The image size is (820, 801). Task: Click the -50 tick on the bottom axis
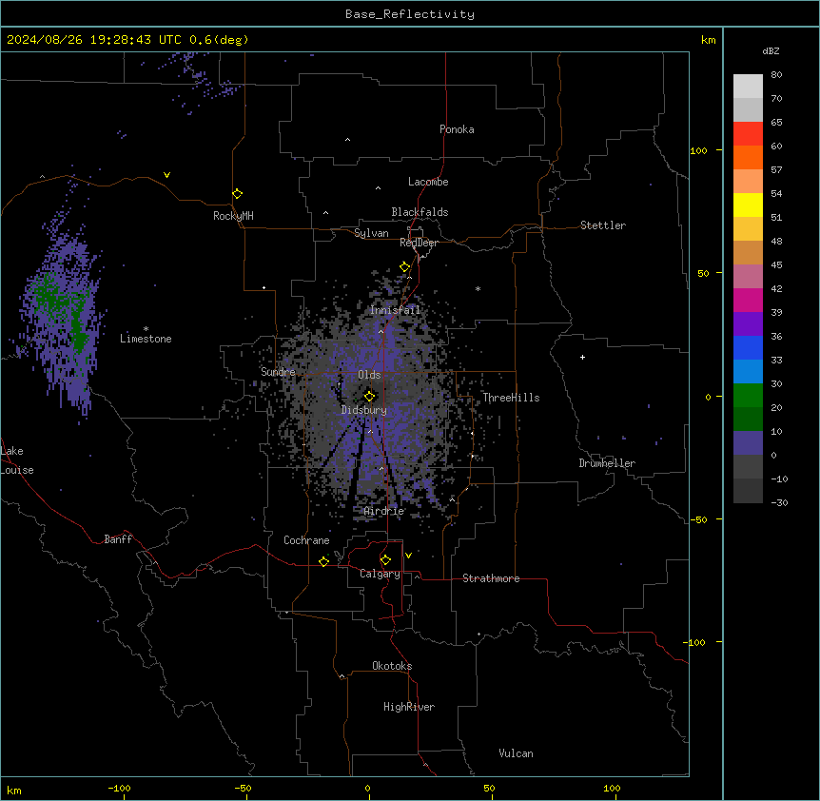[243, 788]
